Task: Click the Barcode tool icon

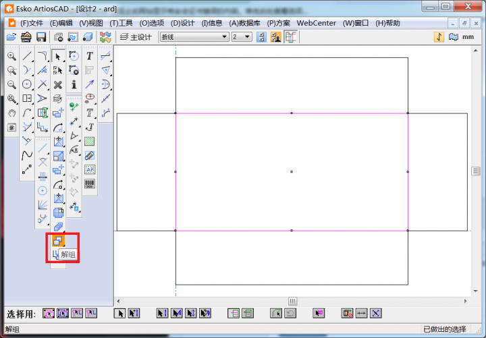Action: point(89,183)
